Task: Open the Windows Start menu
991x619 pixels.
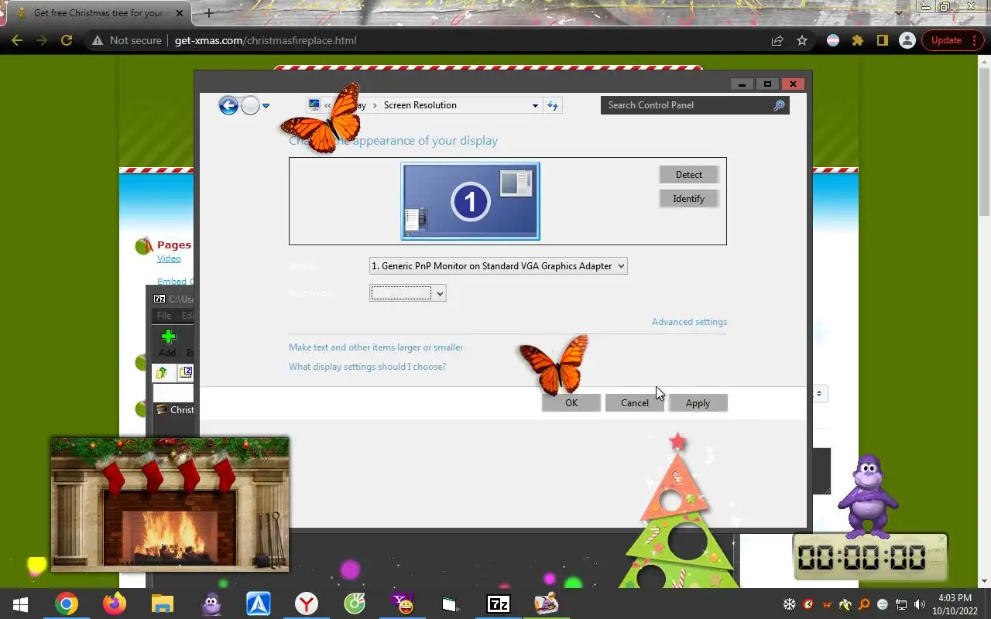Action: pyautogui.click(x=19, y=604)
